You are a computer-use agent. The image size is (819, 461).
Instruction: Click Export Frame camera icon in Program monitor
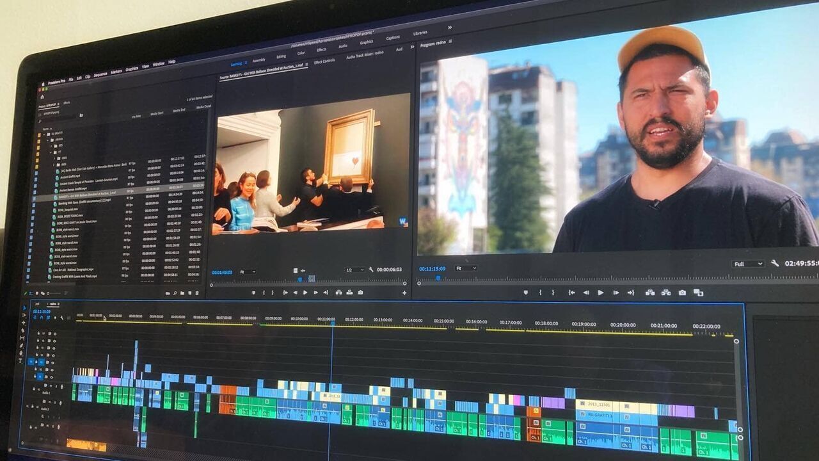(682, 293)
